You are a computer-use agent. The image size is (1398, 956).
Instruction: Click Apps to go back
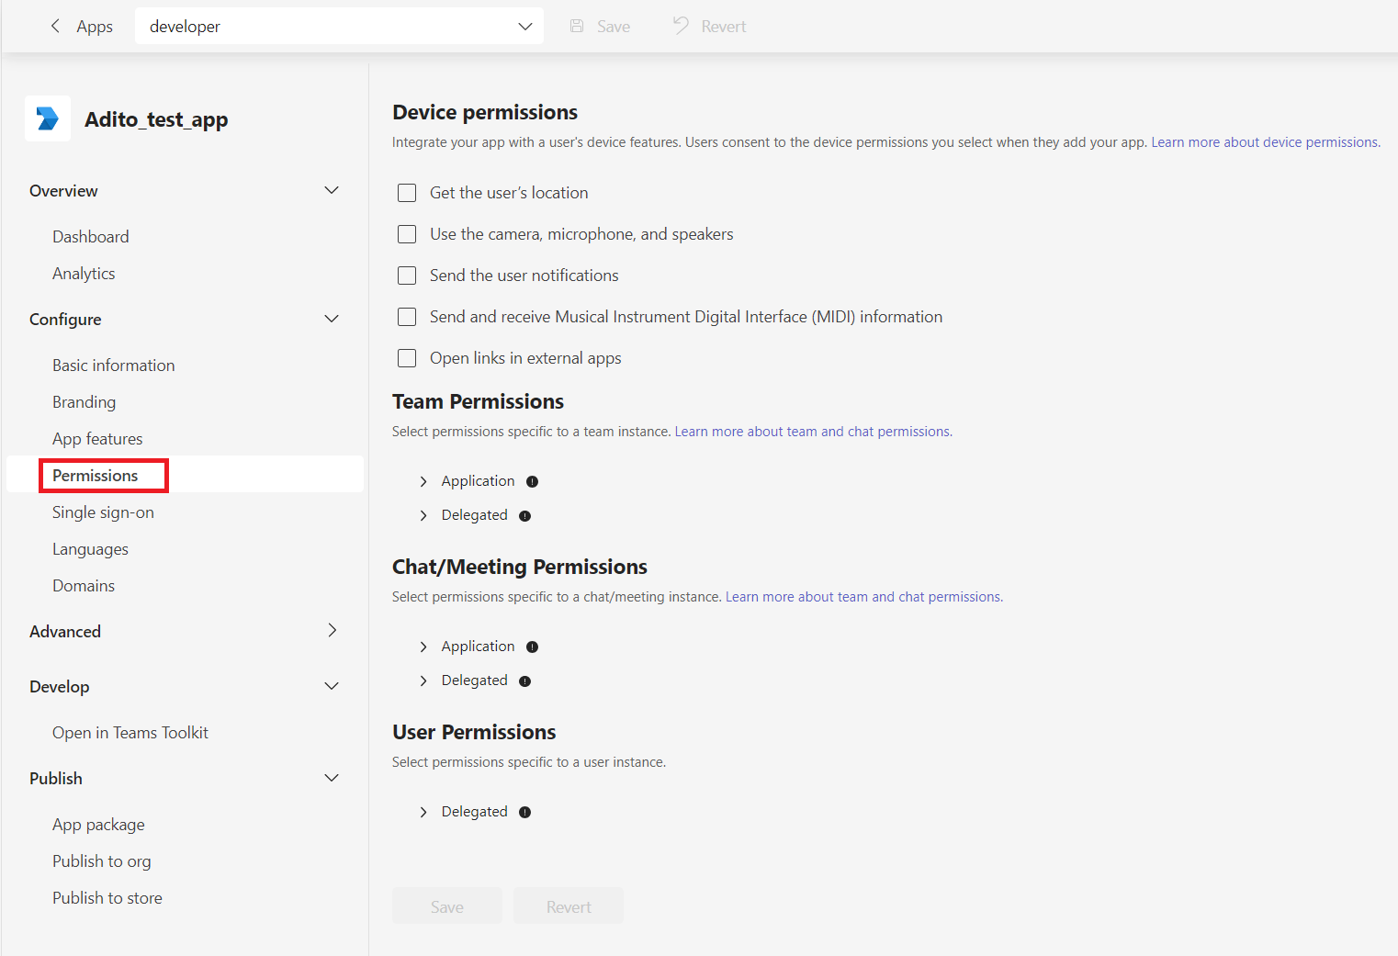tap(95, 27)
